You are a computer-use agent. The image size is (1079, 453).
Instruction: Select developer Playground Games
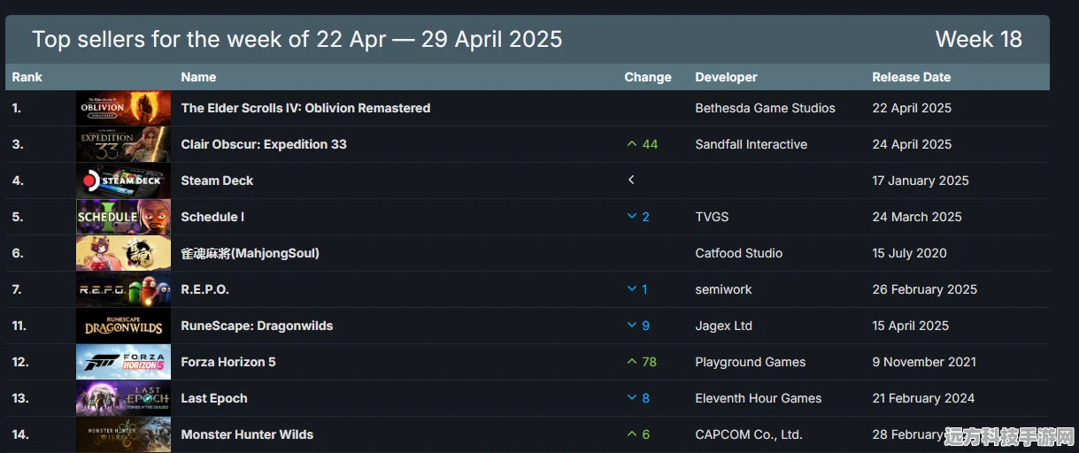point(751,362)
